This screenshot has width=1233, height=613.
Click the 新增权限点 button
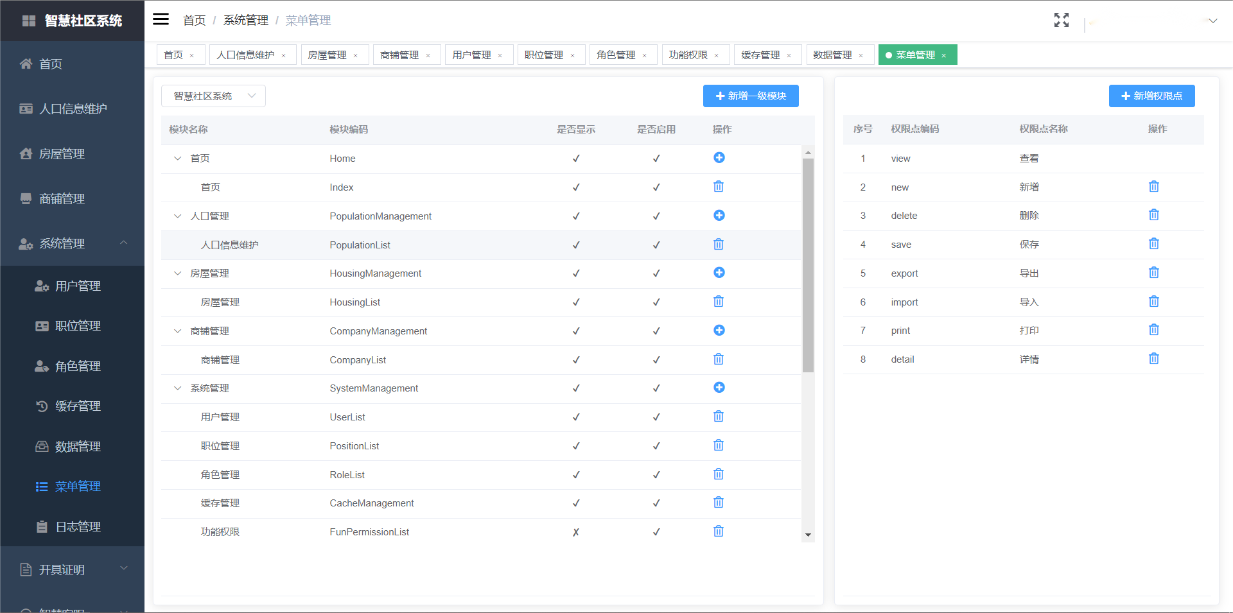click(x=1151, y=96)
